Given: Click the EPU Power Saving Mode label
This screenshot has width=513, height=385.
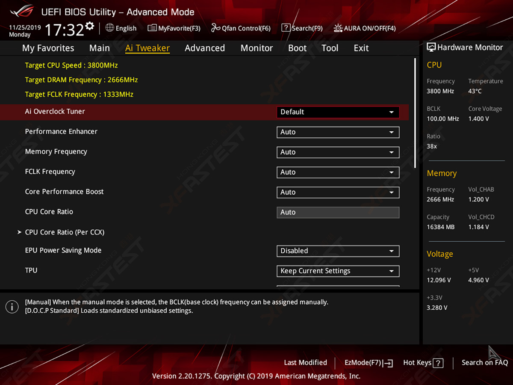Looking at the screenshot, I should click(63, 251).
